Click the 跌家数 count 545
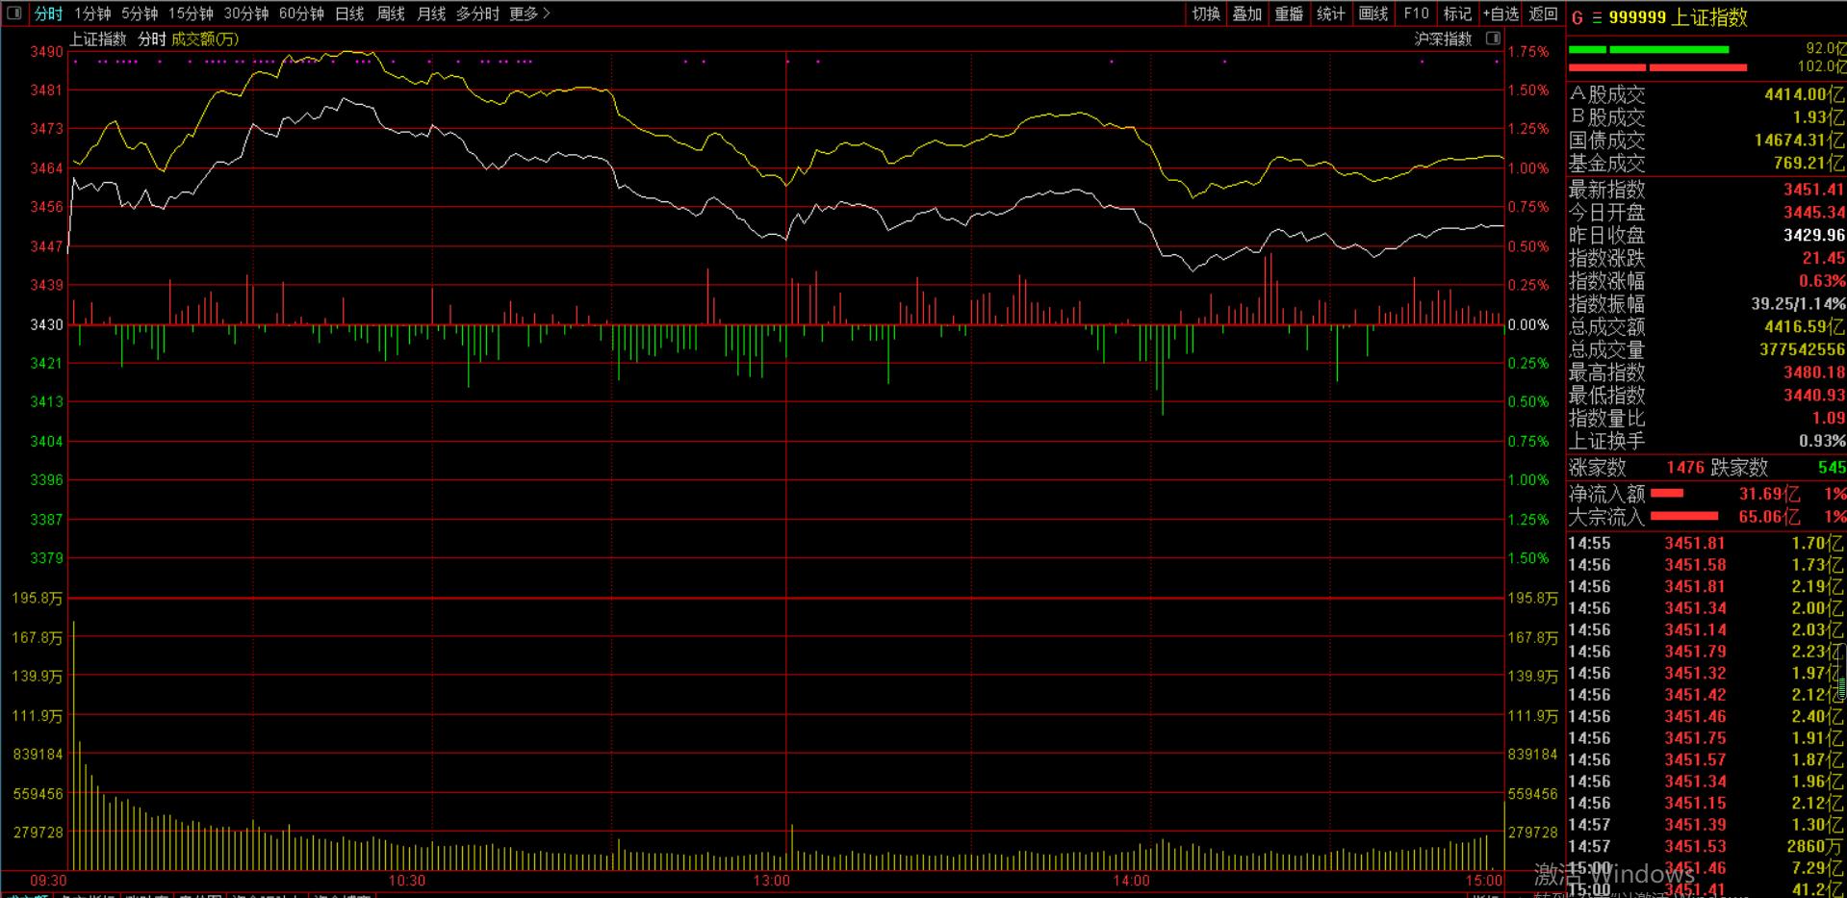 pos(1832,468)
